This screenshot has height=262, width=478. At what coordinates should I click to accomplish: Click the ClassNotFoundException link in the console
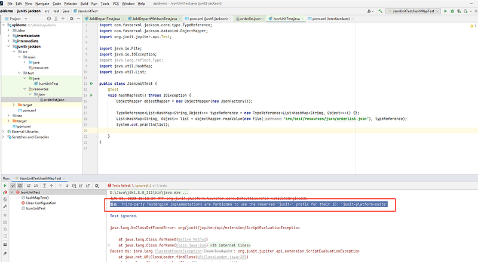(x=178, y=251)
